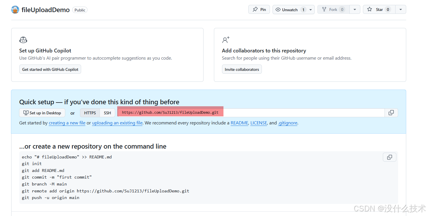Open the Star lists dropdown arrow
427x216 pixels.
coord(401,10)
